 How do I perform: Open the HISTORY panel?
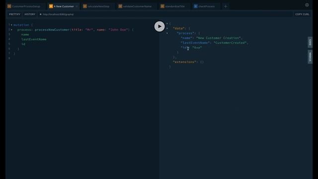tap(30, 14)
